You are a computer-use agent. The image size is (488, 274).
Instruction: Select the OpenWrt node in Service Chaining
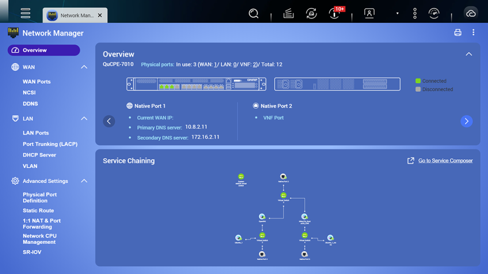(261, 217)
